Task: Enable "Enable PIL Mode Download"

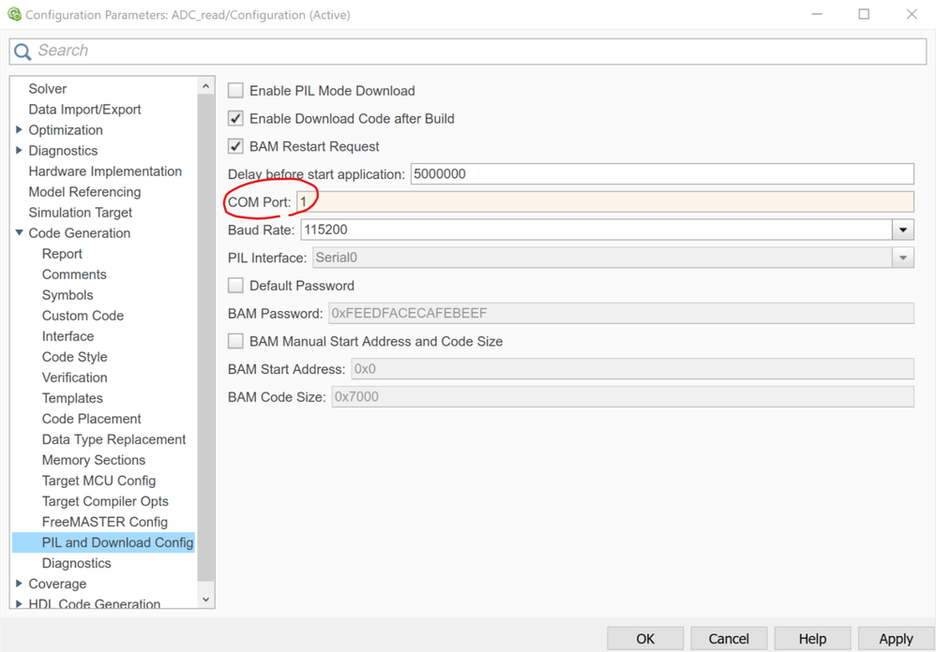Action: pos(234,91)
